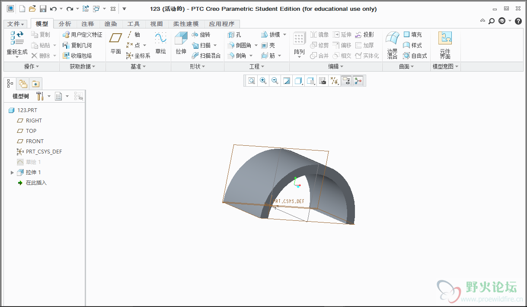
Task: Select the 扫描混合 swept blend tool
Action: coord(206,56)
